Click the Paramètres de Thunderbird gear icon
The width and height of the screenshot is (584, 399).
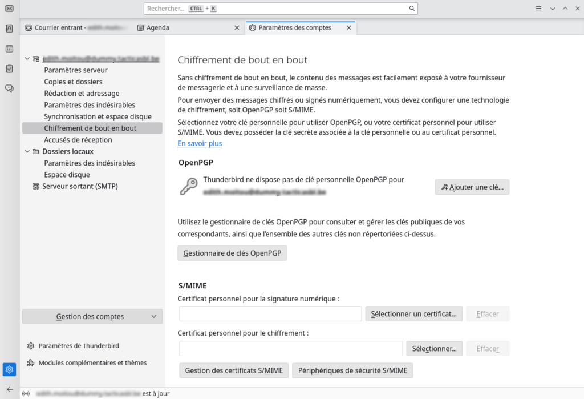point(31,346)
